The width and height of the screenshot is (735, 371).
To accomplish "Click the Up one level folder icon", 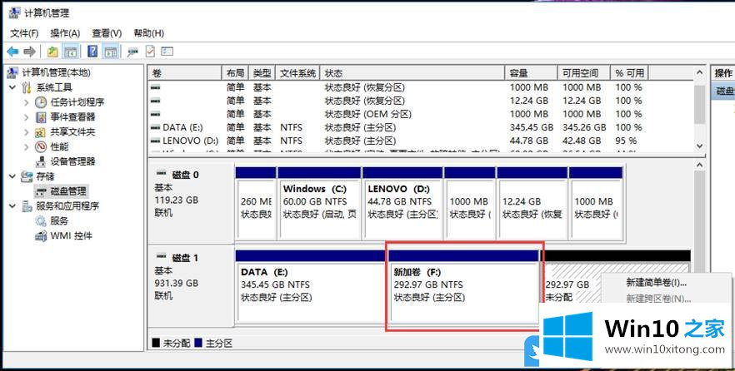I will pos(52,52).
